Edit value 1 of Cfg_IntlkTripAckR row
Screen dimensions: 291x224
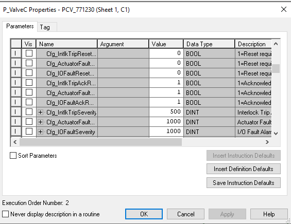166,83
